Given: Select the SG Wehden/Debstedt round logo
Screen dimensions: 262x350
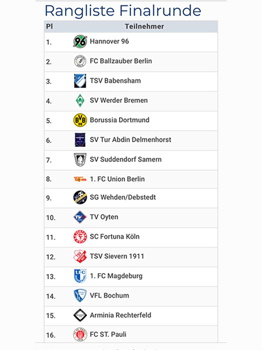Looking at the screenshot, I should (x=80, y=198).
